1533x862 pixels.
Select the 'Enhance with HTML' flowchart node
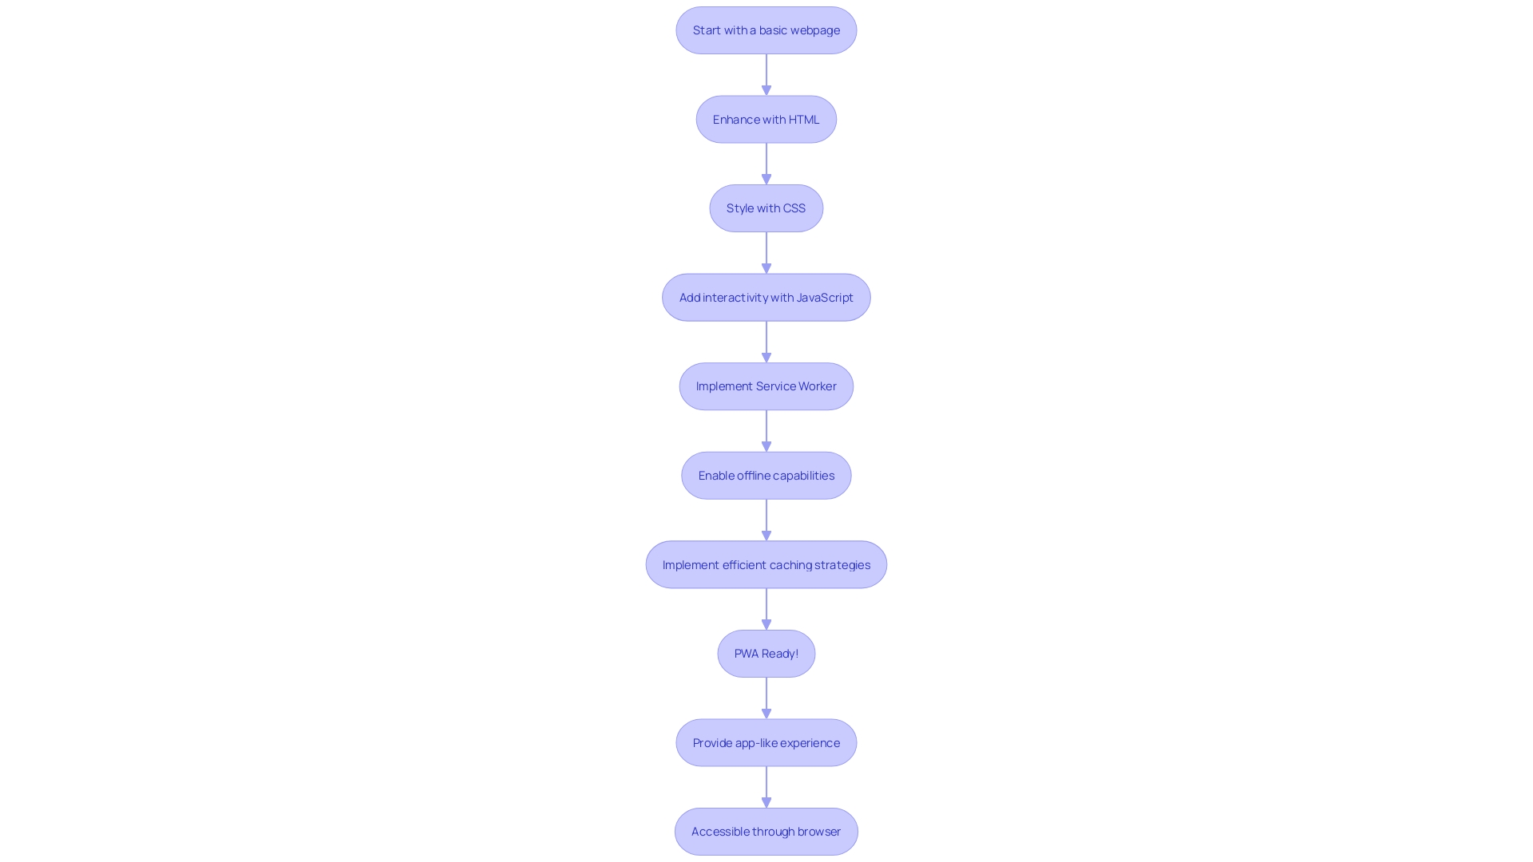coord(766,119)
